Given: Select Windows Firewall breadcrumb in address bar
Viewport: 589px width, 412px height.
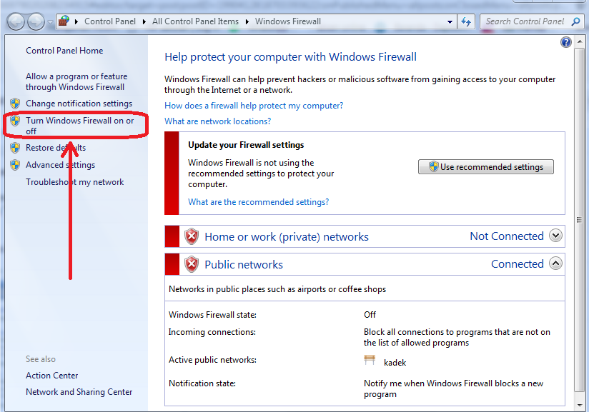Looking at the screenshot, I should [x=288, y=21].
